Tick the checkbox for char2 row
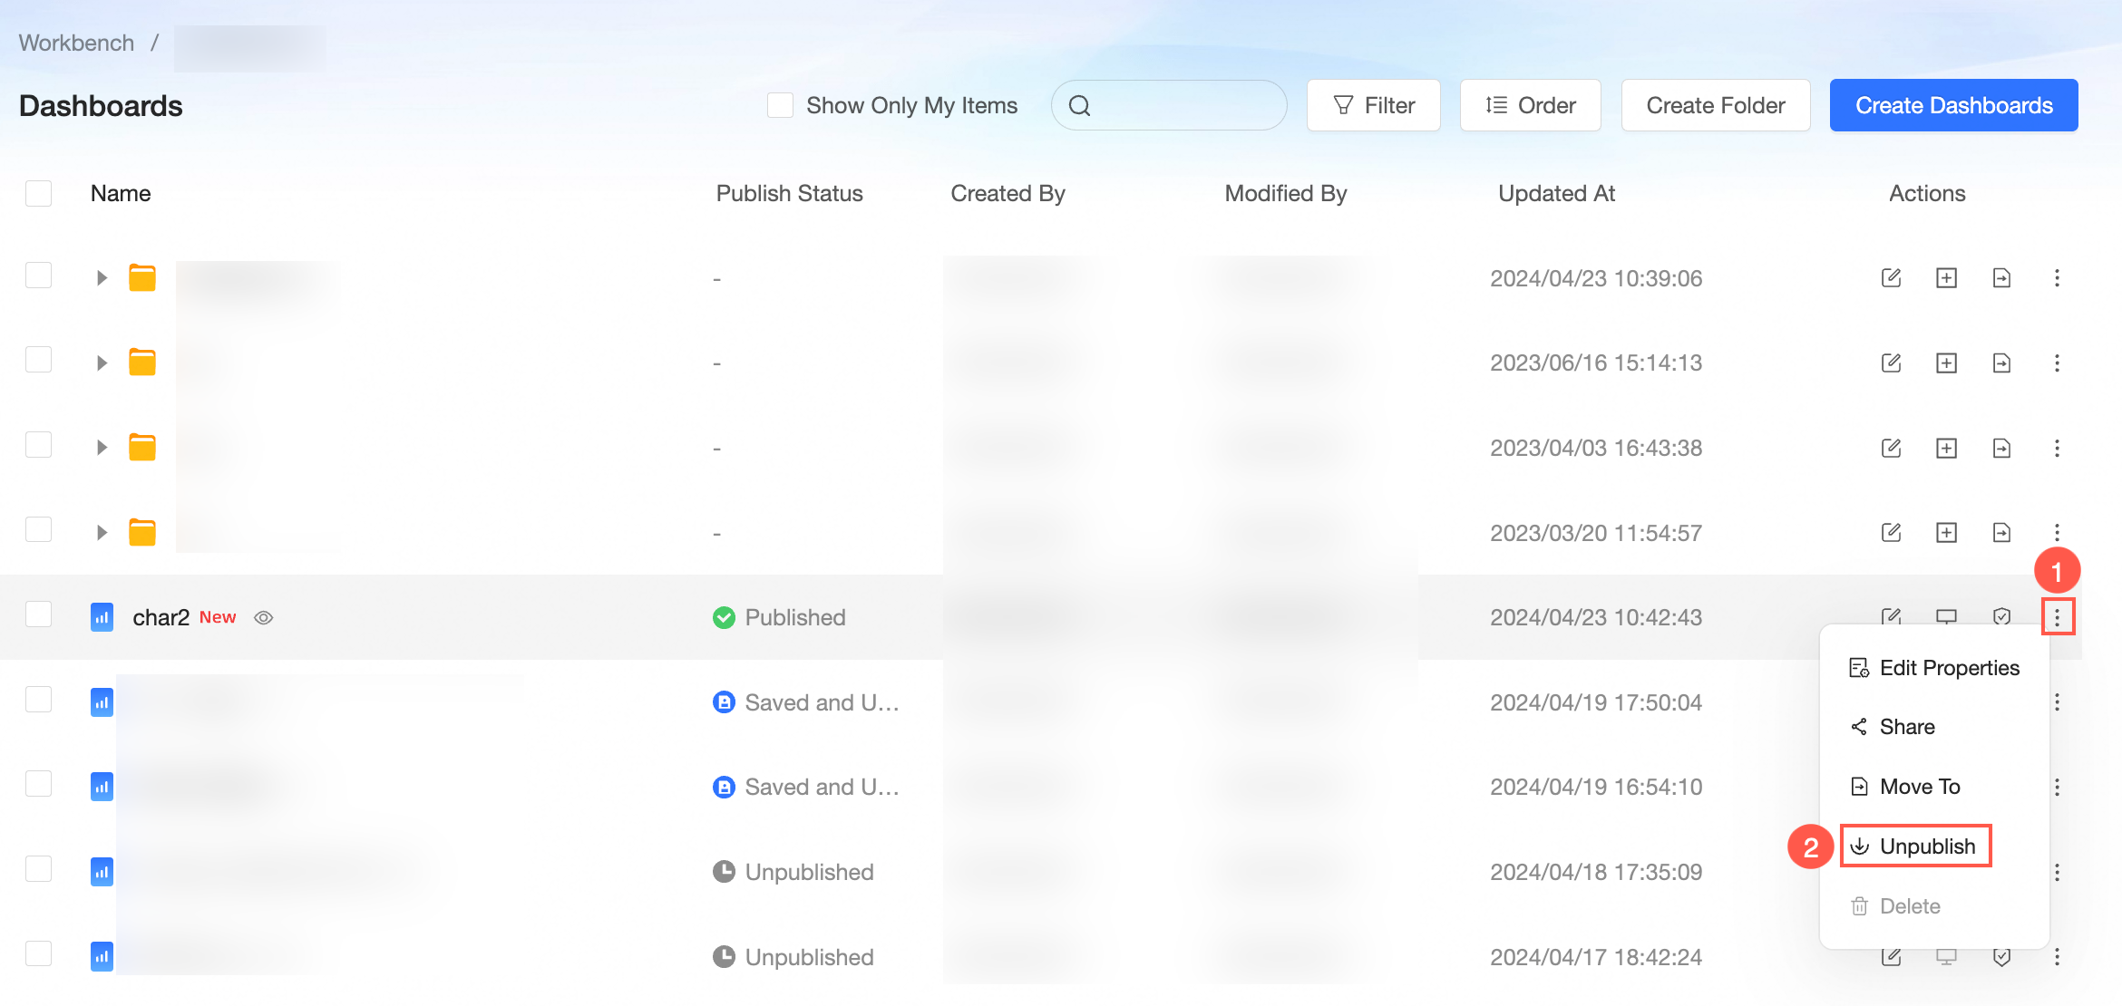This screenshot has height=1006, width=2122. pos(39,615)
